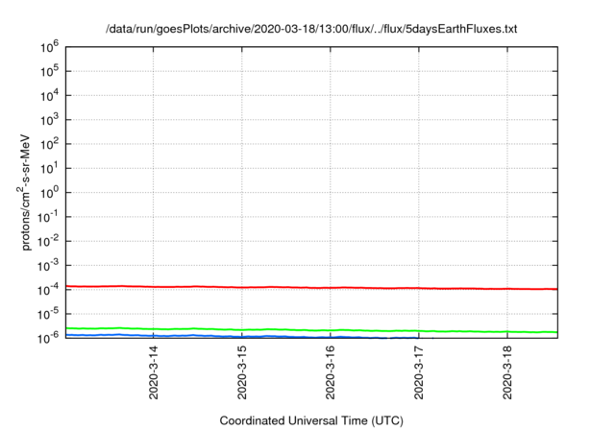Image resolution: width=615 pixels, height=430 pixels.
Task: Click the 10^-6 y-axis tick label
Action: tap(48, 337)
